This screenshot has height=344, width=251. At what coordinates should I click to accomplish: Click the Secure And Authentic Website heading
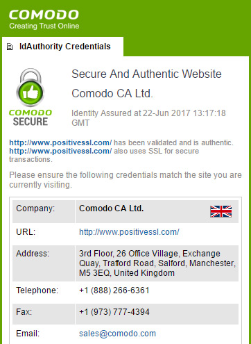click(x=146, y=74)
